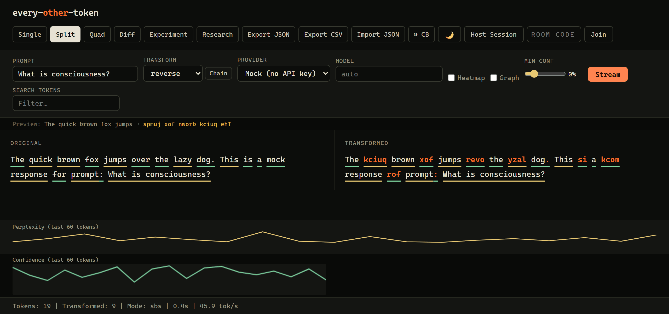Open the Provider dropdown showing Mock
669x314 pixels.
284,73
